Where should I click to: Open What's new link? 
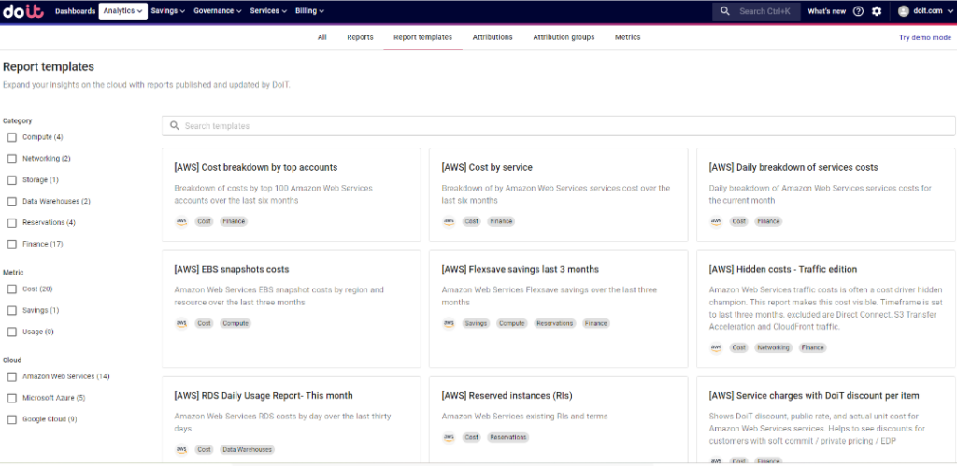click(826, 11)
